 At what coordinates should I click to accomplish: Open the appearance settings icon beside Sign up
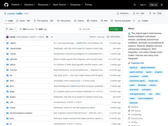tap(162, 5)
